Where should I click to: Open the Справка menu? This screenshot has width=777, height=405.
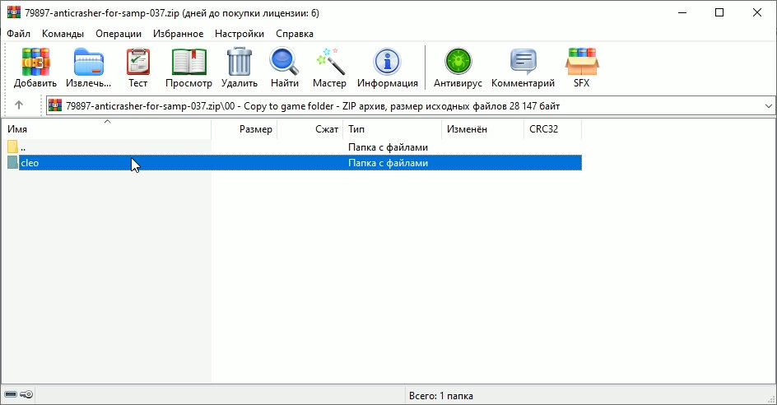(x=295, y=34)
